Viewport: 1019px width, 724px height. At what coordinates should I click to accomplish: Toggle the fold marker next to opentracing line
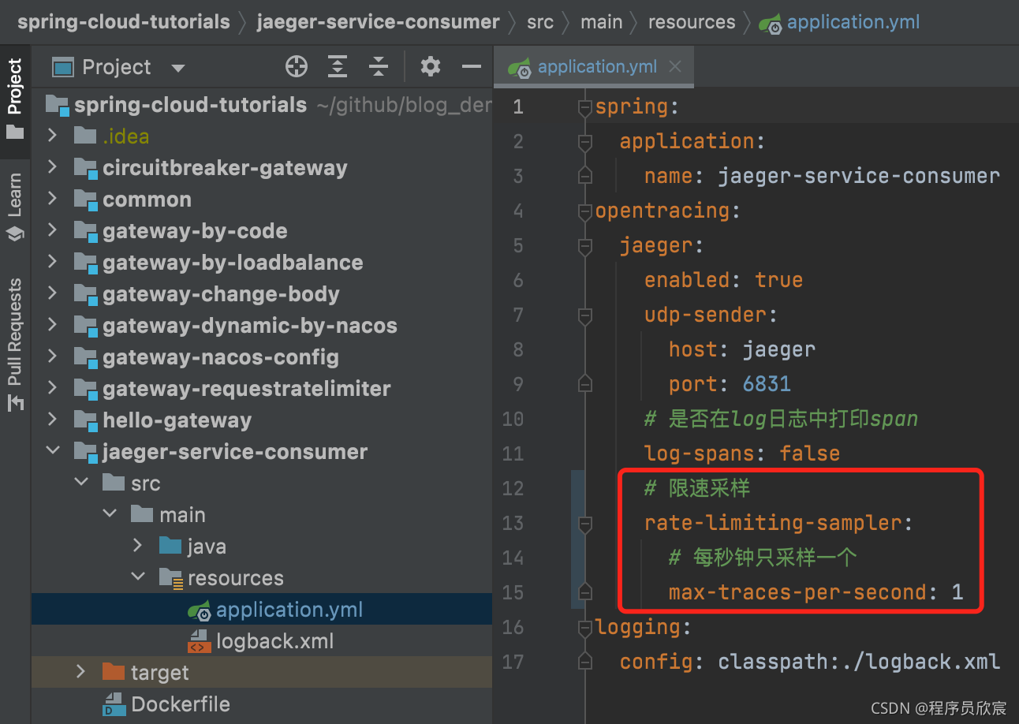point(584,211)
